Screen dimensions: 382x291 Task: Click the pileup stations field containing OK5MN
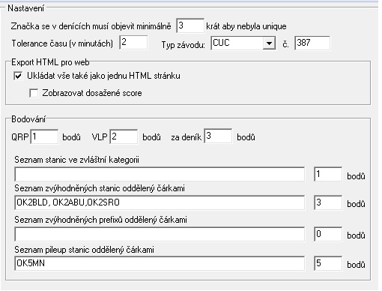(x=160, y=263)
